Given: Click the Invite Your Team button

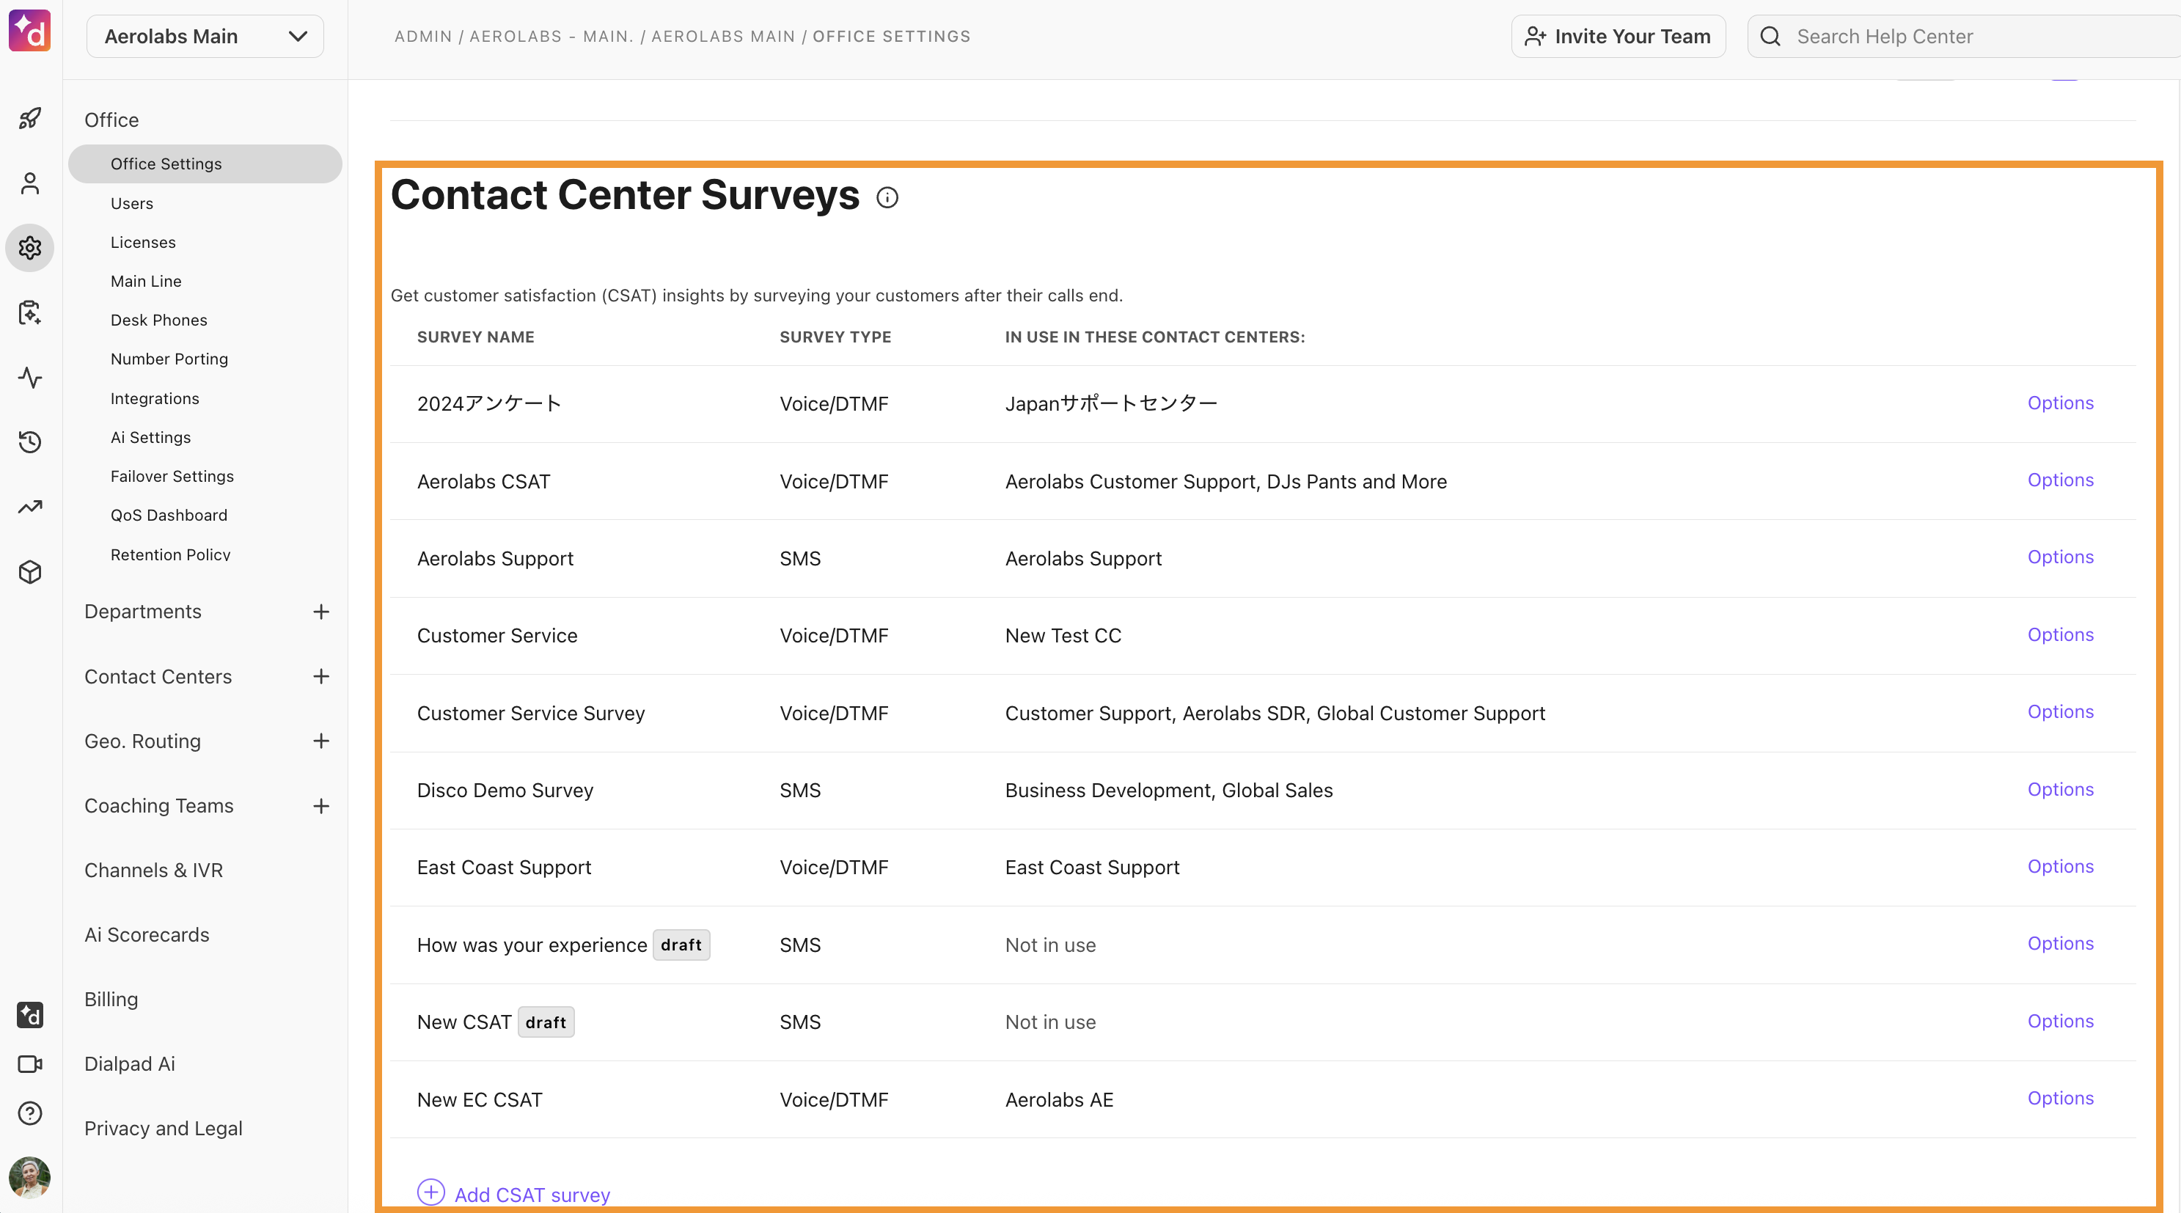Looking at the screenshot, I should [1618, 37].
